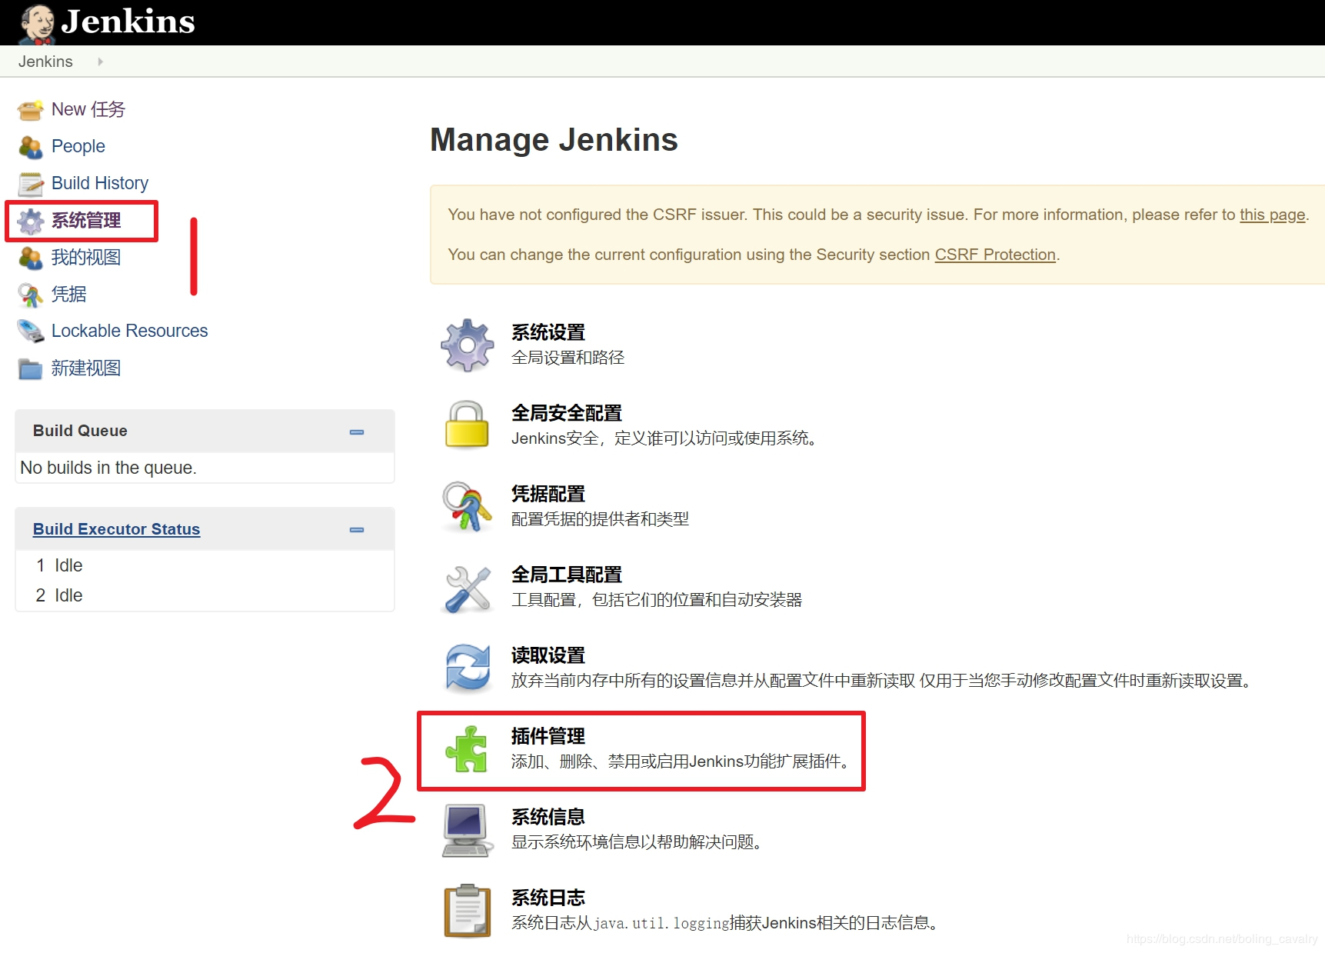Viewport: 1325px width, 953px height.
Task: Open the 'this page' CSRF info link
Action: click(x=1273, y=215)
